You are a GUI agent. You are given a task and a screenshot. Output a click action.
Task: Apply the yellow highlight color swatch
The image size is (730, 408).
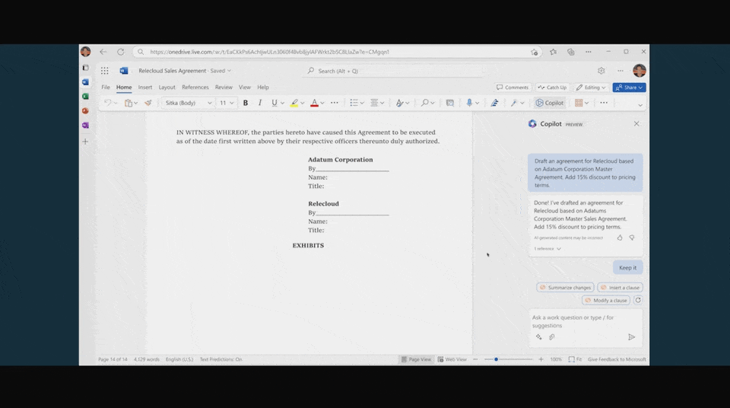click(294, 103)
